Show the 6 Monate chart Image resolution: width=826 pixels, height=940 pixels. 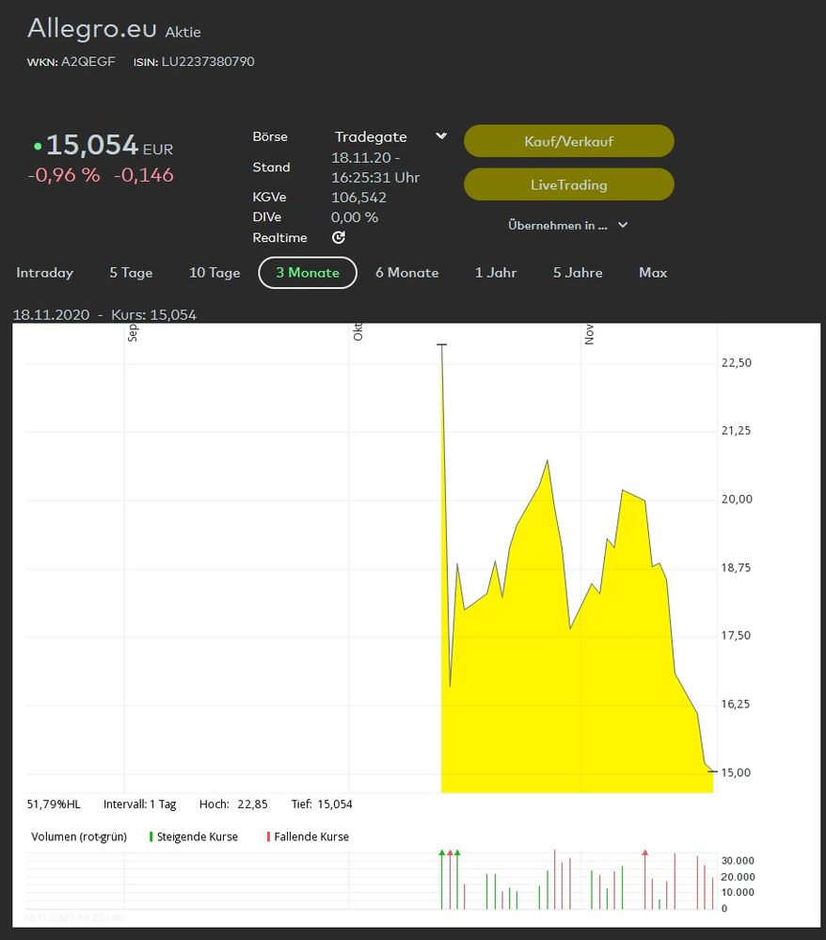(406, 273)
